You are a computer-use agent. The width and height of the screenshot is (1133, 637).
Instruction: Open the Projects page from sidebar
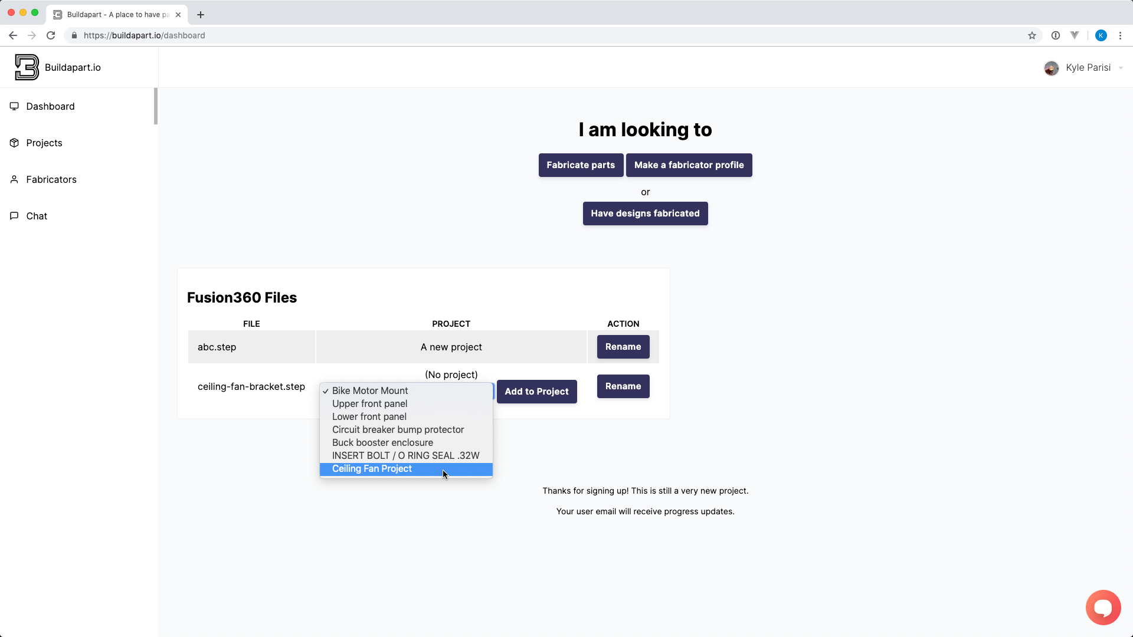point(44,143)
